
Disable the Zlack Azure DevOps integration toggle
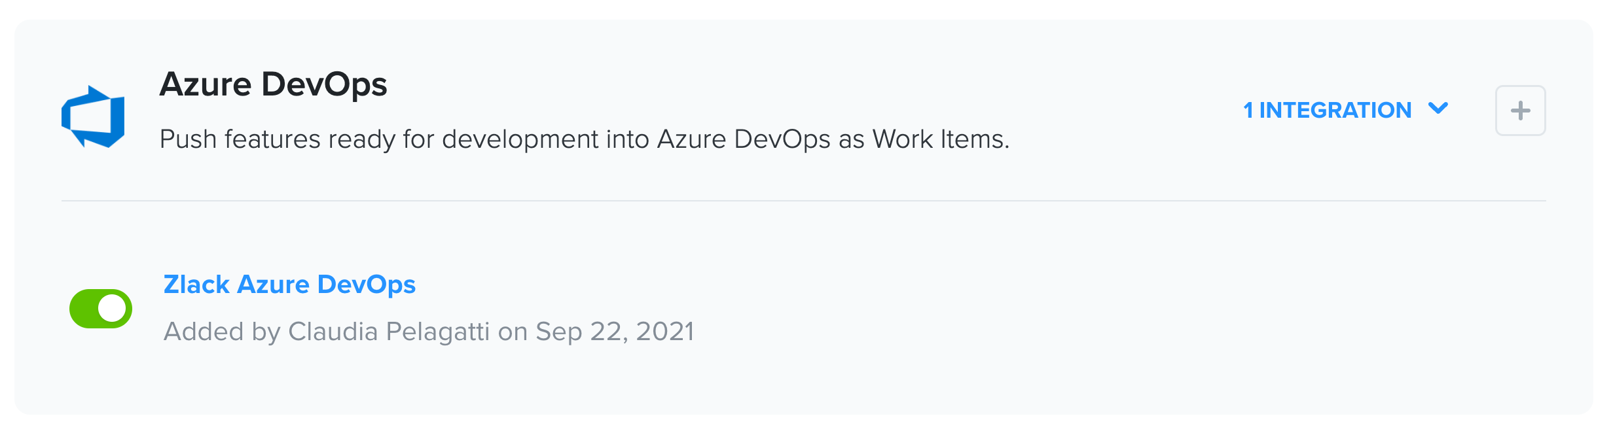tap(101, 309)
